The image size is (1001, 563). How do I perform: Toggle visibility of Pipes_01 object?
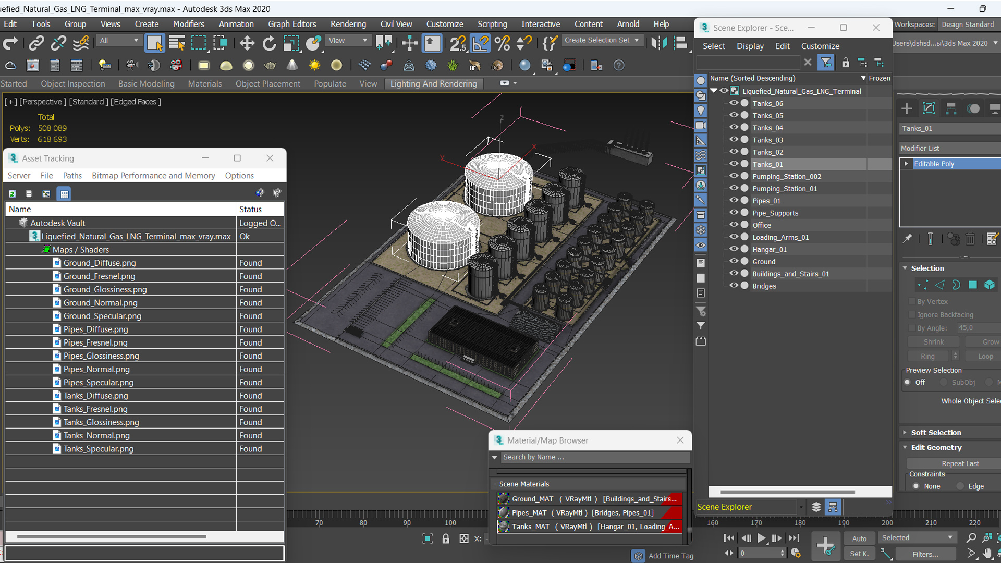click(734, 200)
